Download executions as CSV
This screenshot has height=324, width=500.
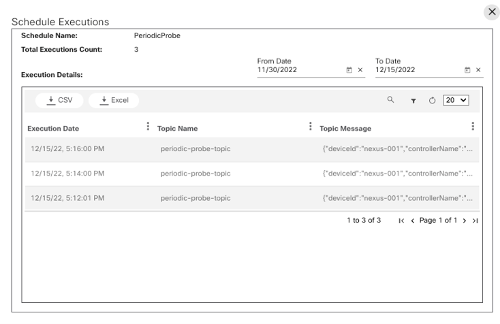point(59,100)
